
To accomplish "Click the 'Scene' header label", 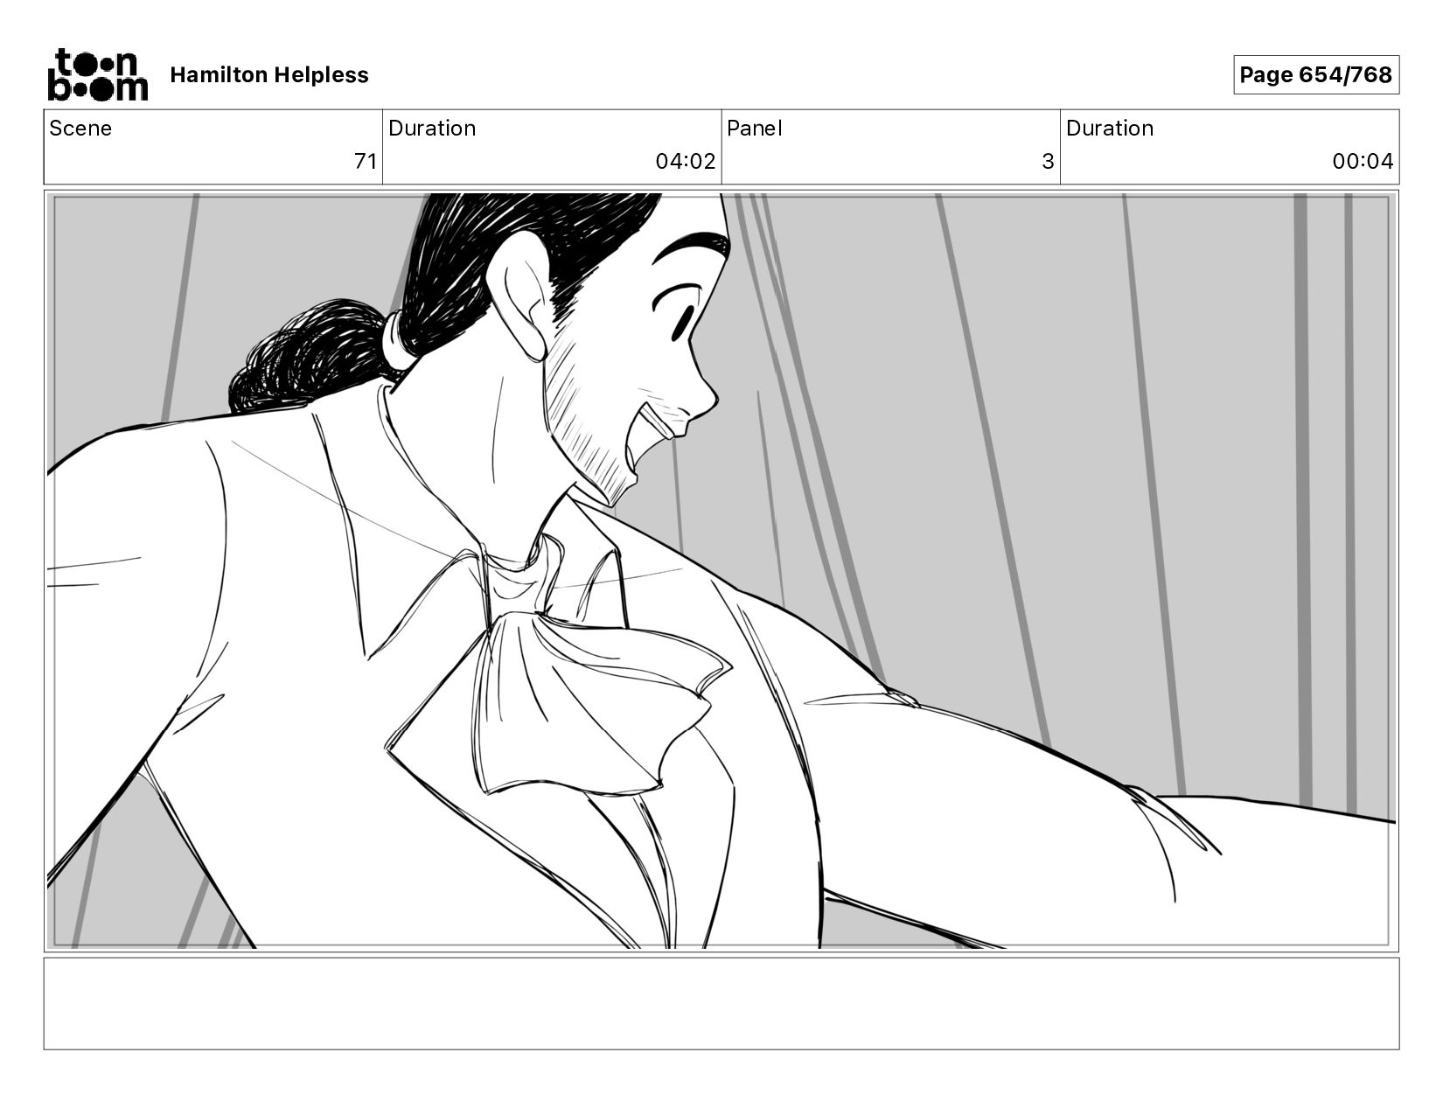I will click(x=80, y=129).
